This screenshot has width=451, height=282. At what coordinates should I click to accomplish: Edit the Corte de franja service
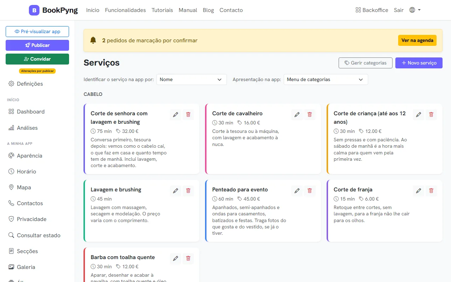(x=419, y=191)
